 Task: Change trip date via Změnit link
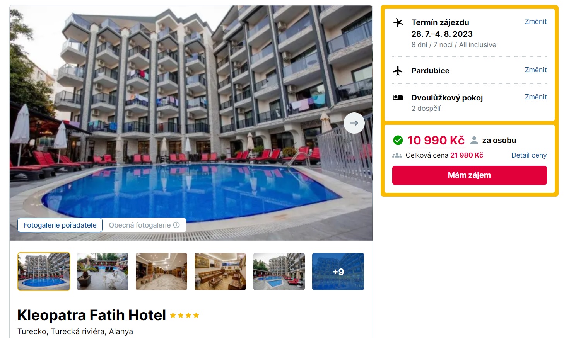click(536, 22)
